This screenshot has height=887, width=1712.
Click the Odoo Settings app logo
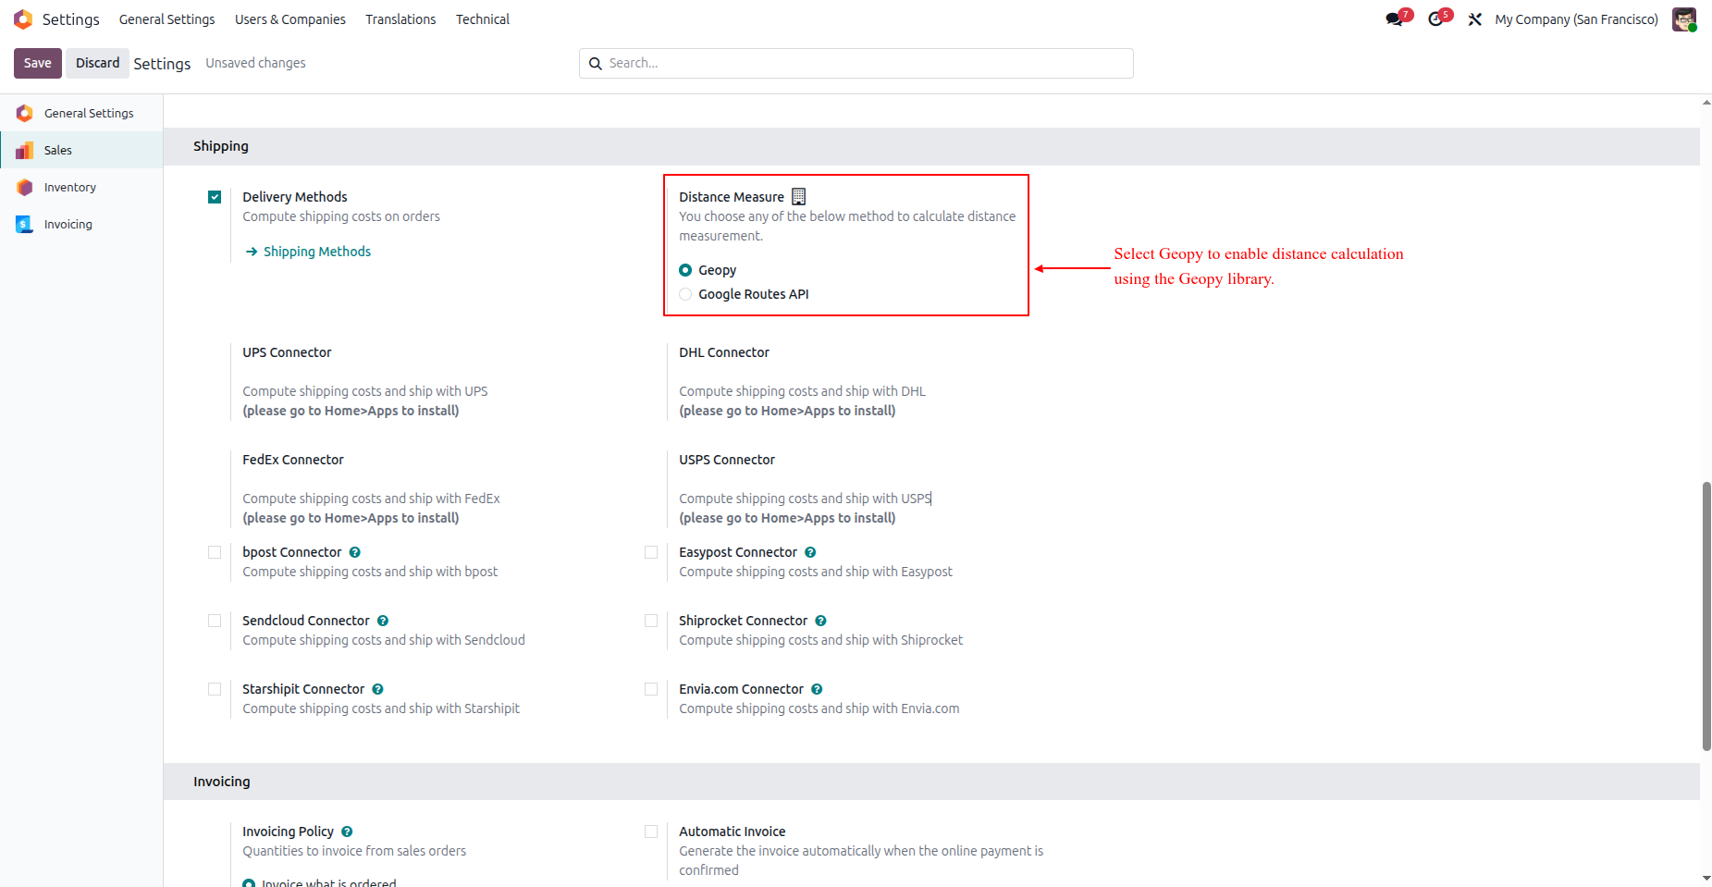point(23,19)
